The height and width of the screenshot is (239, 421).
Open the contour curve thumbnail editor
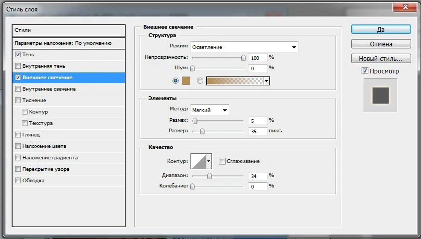click(198, 161)
